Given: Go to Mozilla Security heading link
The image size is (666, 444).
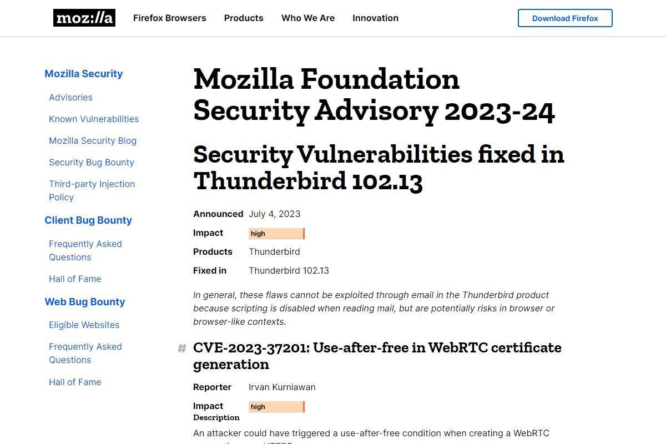Looking at the screenshot, I should pos(84,74).
